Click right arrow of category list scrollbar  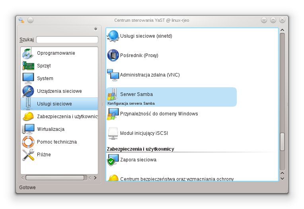(x=95, y=178)
